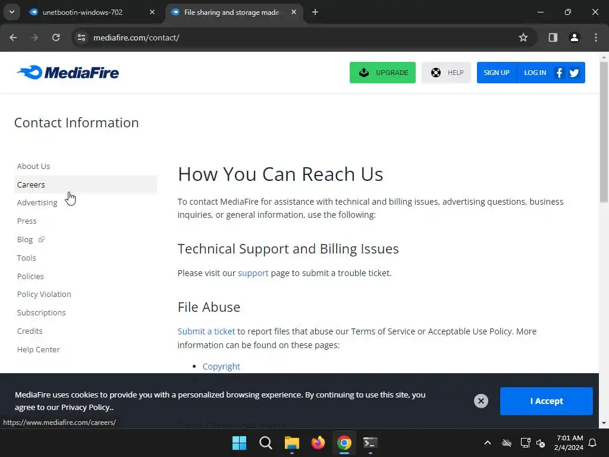Open the HELP button
Screen dimensions: 609x457
coord(446,73)
